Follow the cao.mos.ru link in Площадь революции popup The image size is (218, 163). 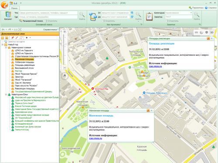coord(155,66)
